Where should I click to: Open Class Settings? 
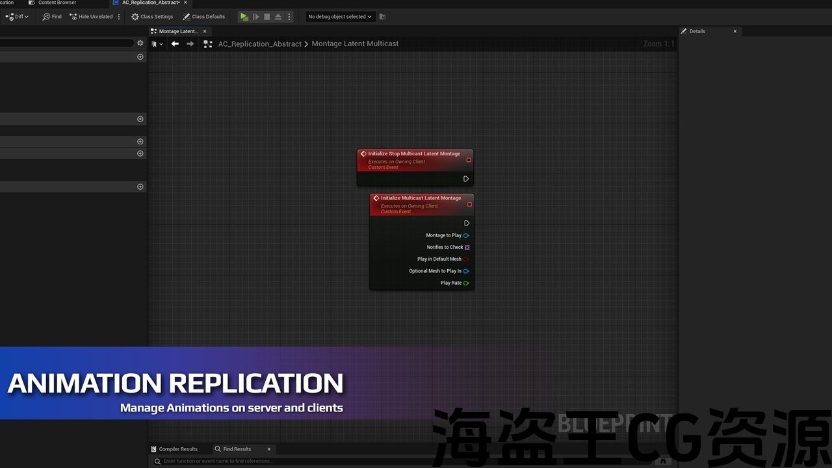pyautogui.click(x=152, y=17)
